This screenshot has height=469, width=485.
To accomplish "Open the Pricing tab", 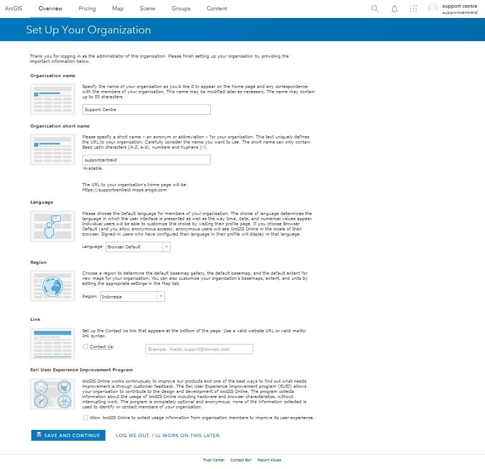I will click(87, 8).
